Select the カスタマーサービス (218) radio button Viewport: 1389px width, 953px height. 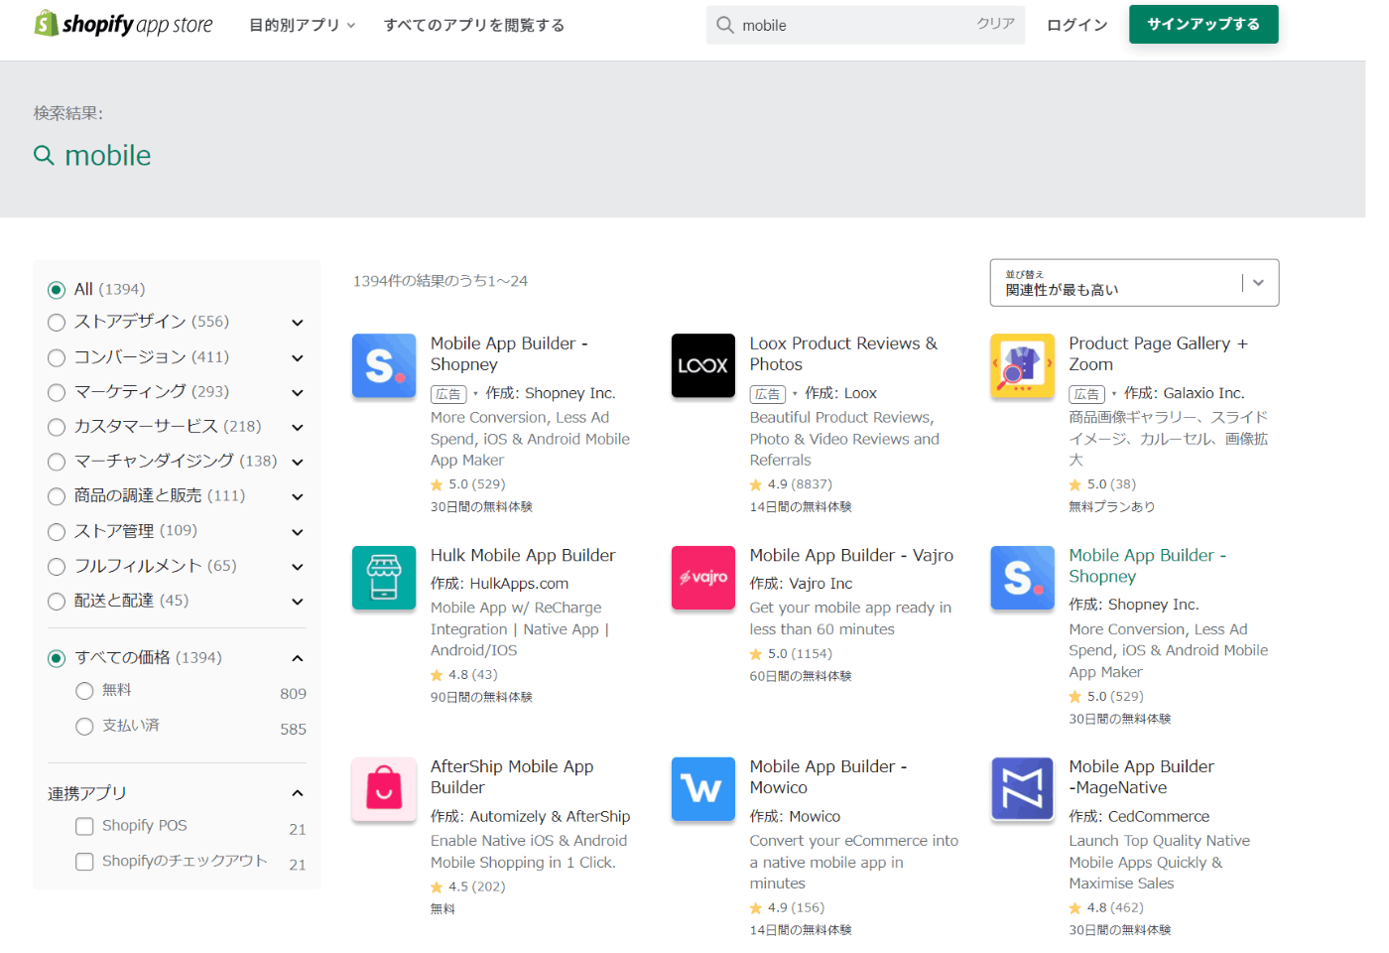click(x=57, y=427)
